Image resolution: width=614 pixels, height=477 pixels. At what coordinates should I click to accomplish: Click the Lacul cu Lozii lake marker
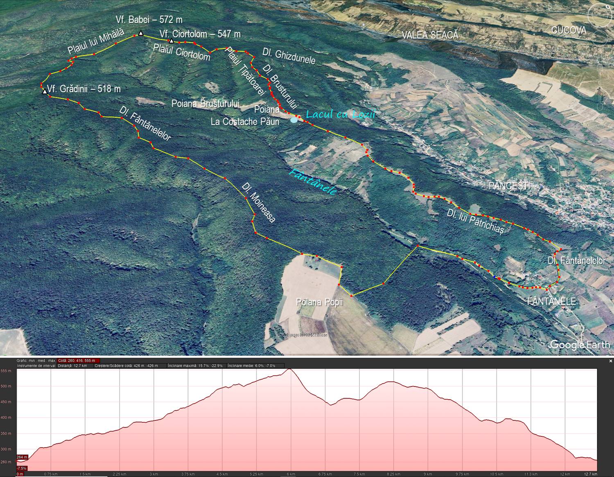point(294,120)
